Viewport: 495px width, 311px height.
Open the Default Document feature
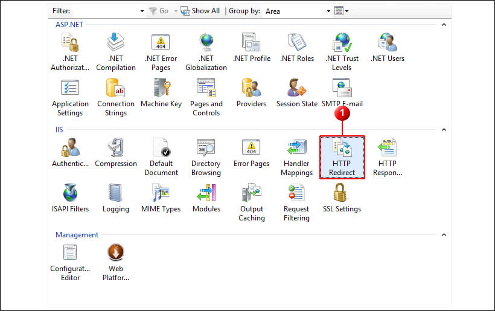[x=161, y=156]
